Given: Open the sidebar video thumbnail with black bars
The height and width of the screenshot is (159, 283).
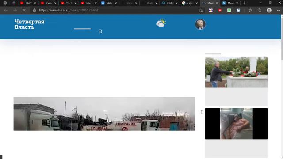Looking at the screenshot, I should 236,124.
